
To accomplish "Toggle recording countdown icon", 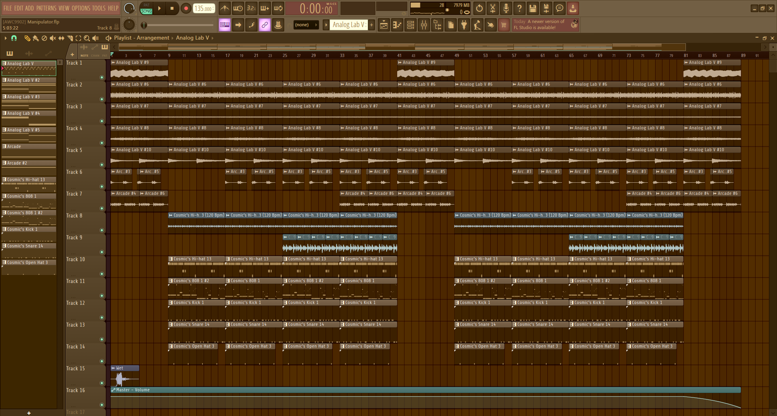I will (x=251, y=8).
